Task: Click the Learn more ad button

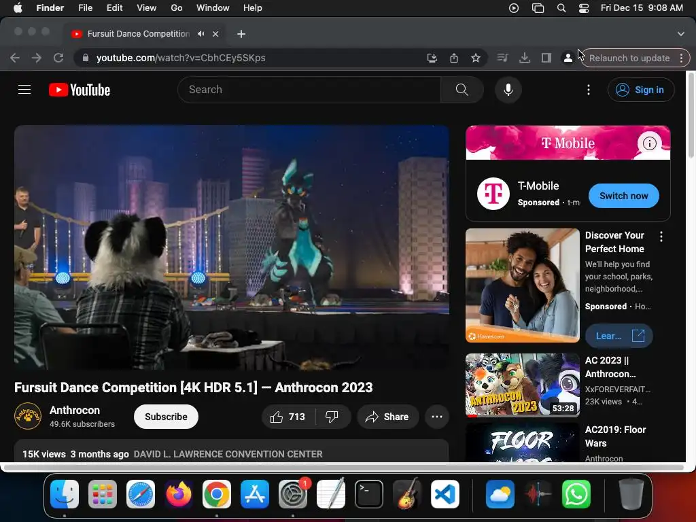Action: pos(619,336)
